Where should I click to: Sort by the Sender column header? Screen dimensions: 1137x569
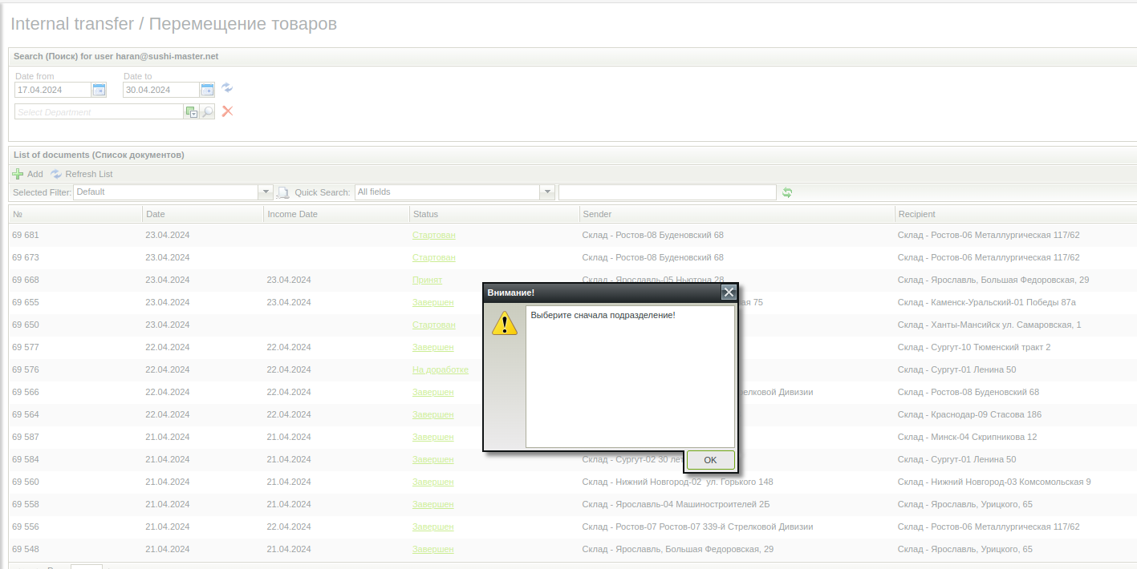[x=737, y=214]
